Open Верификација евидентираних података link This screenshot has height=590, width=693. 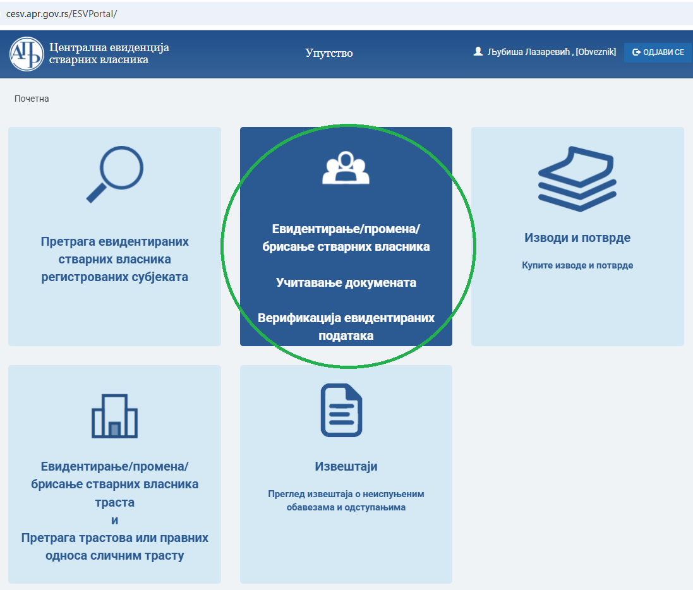tap(346, 327)
